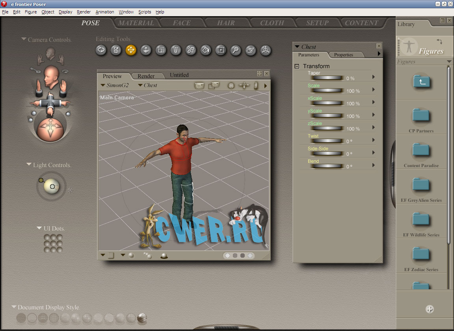Open the Render menu
The height and width of the screenshot is (331, 454).
coord(84,12)
